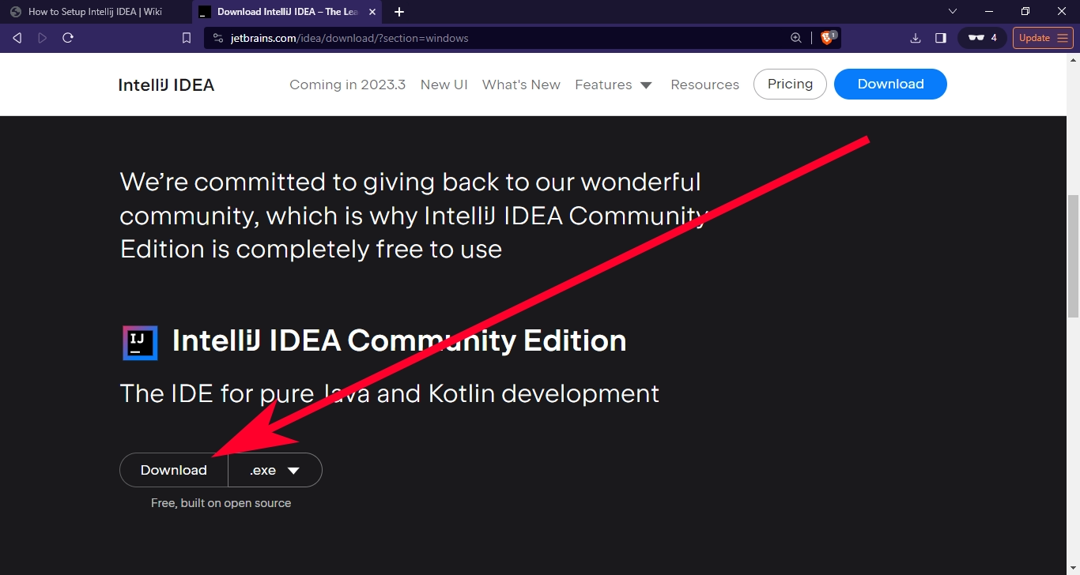Open downloads from the toolbar icon

[916, 37]
